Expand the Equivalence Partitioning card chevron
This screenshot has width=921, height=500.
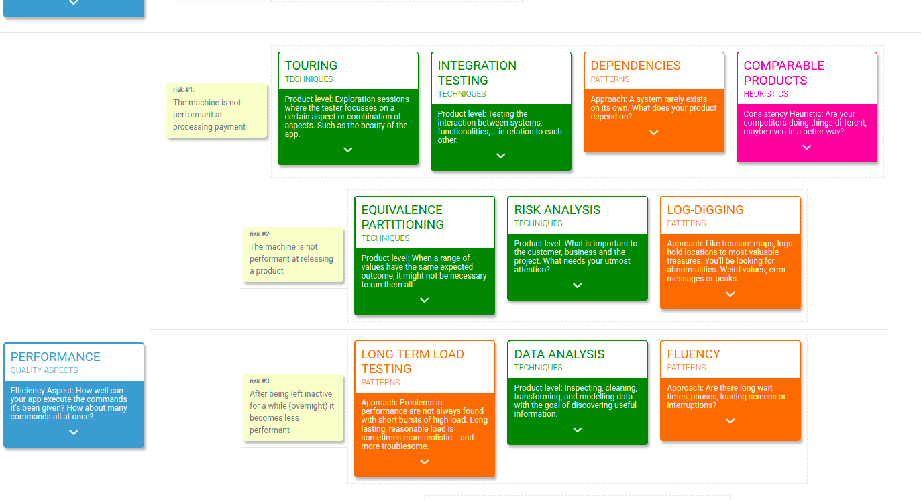point(425,300)
